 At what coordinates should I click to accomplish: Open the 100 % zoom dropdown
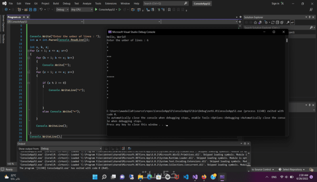click(11, 164)
